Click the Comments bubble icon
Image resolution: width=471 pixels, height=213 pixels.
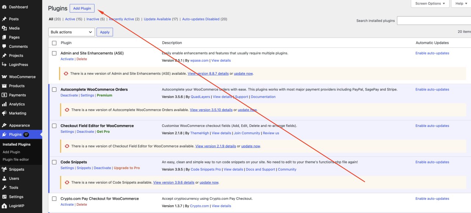coord(4,47)
